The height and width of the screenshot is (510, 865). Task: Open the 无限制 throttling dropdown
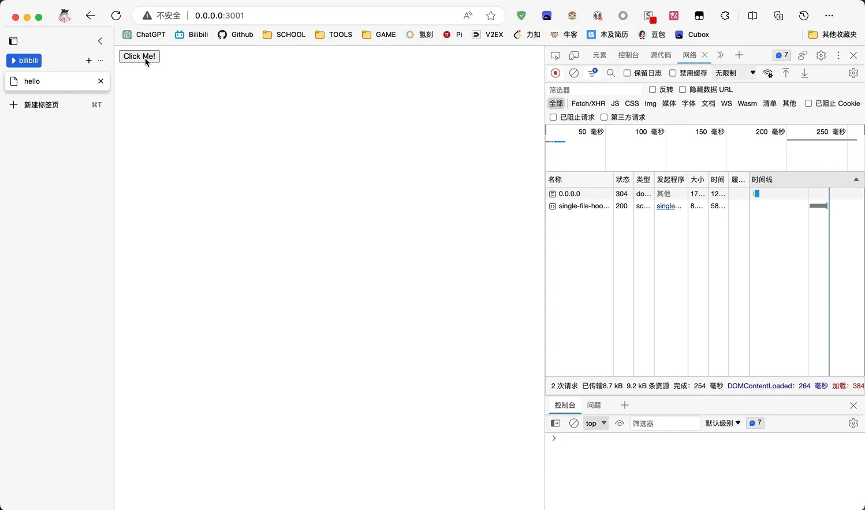click(735, 73)
